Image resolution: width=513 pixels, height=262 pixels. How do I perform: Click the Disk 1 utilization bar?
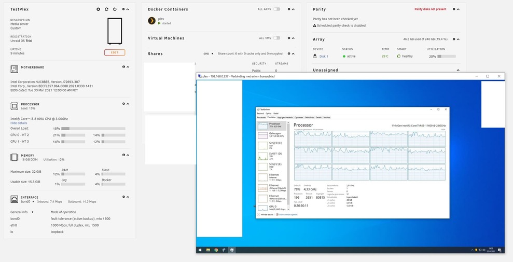[447, 56]
